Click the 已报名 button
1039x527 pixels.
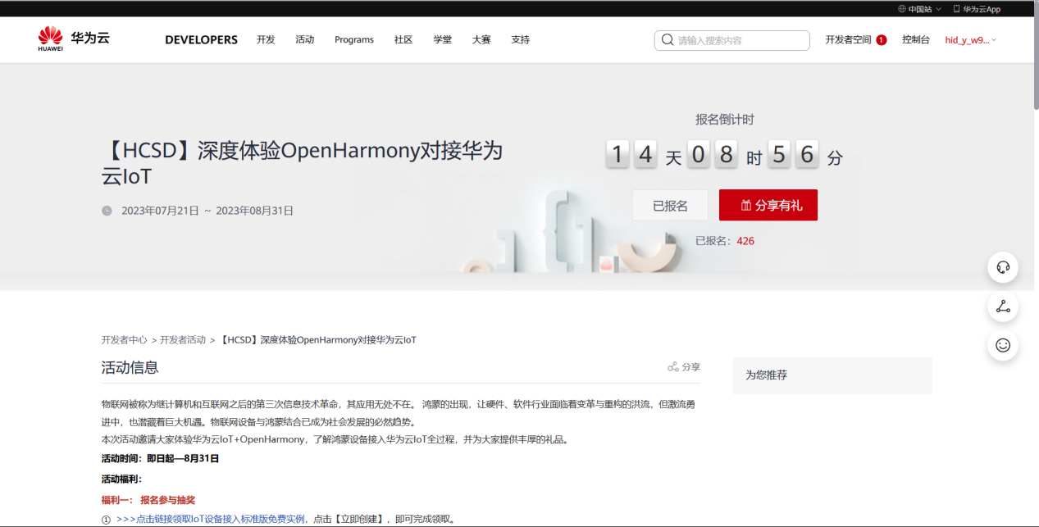[x=670, y=206]
